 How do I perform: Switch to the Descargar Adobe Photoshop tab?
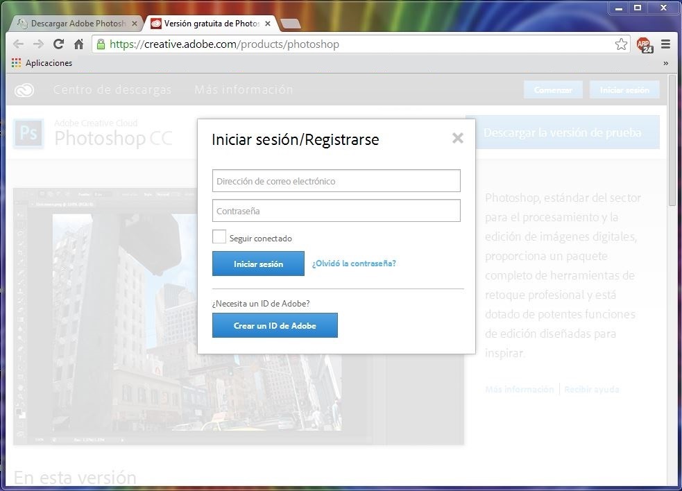pos(76,24)
